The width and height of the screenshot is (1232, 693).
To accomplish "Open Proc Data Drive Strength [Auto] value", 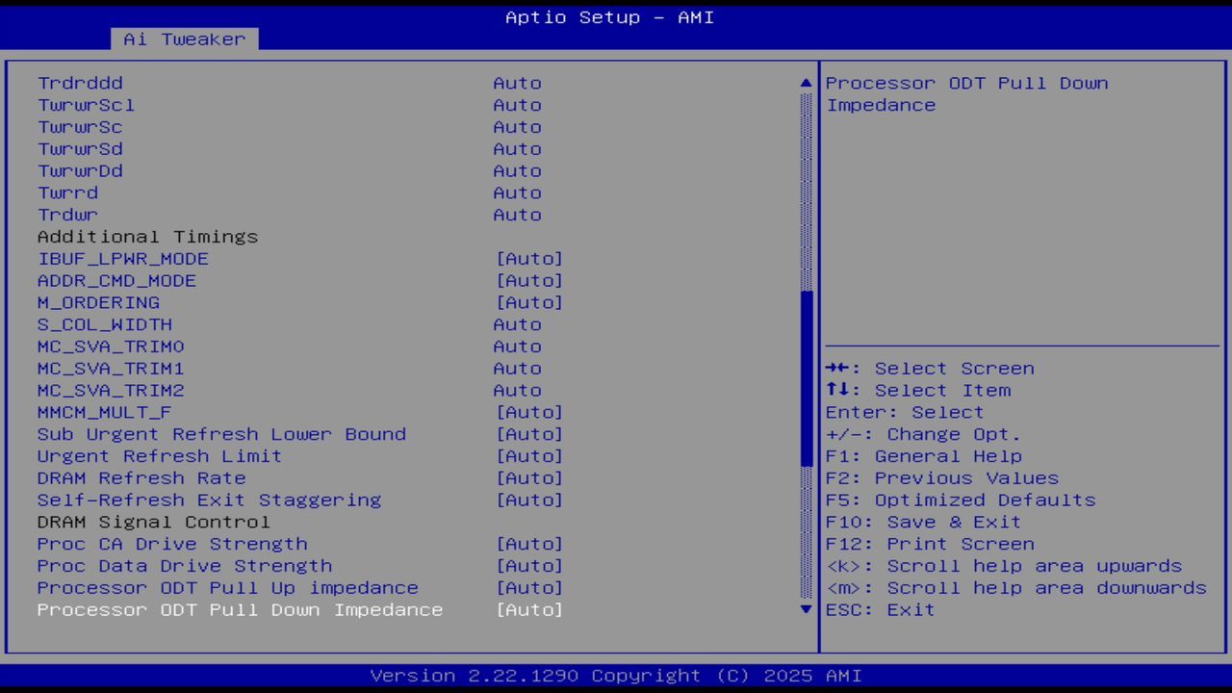I will [529, 567].
